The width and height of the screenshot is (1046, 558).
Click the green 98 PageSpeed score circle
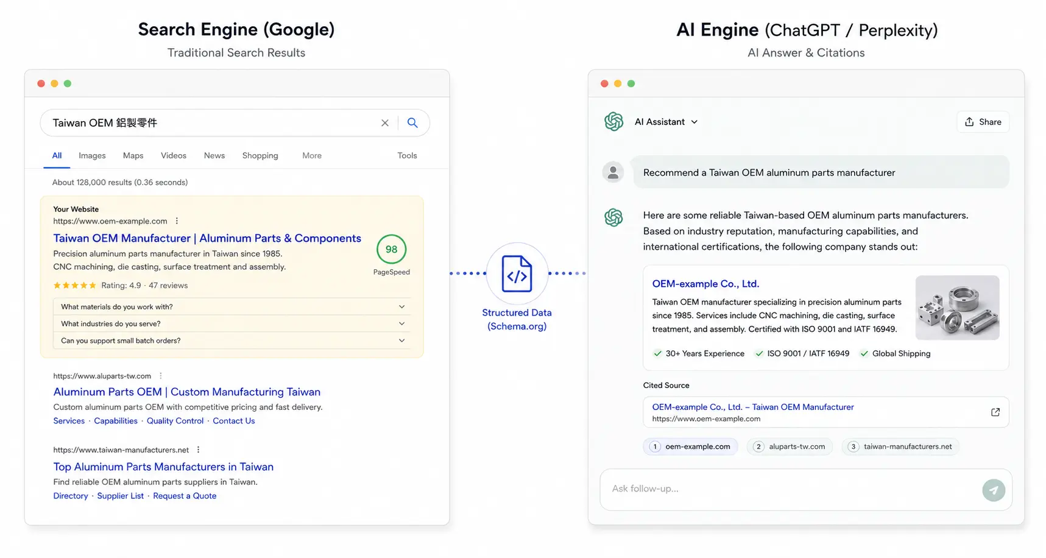click(391, 249)
